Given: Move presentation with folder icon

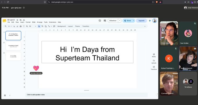Looking at the screenshot, I should point(21,20).
